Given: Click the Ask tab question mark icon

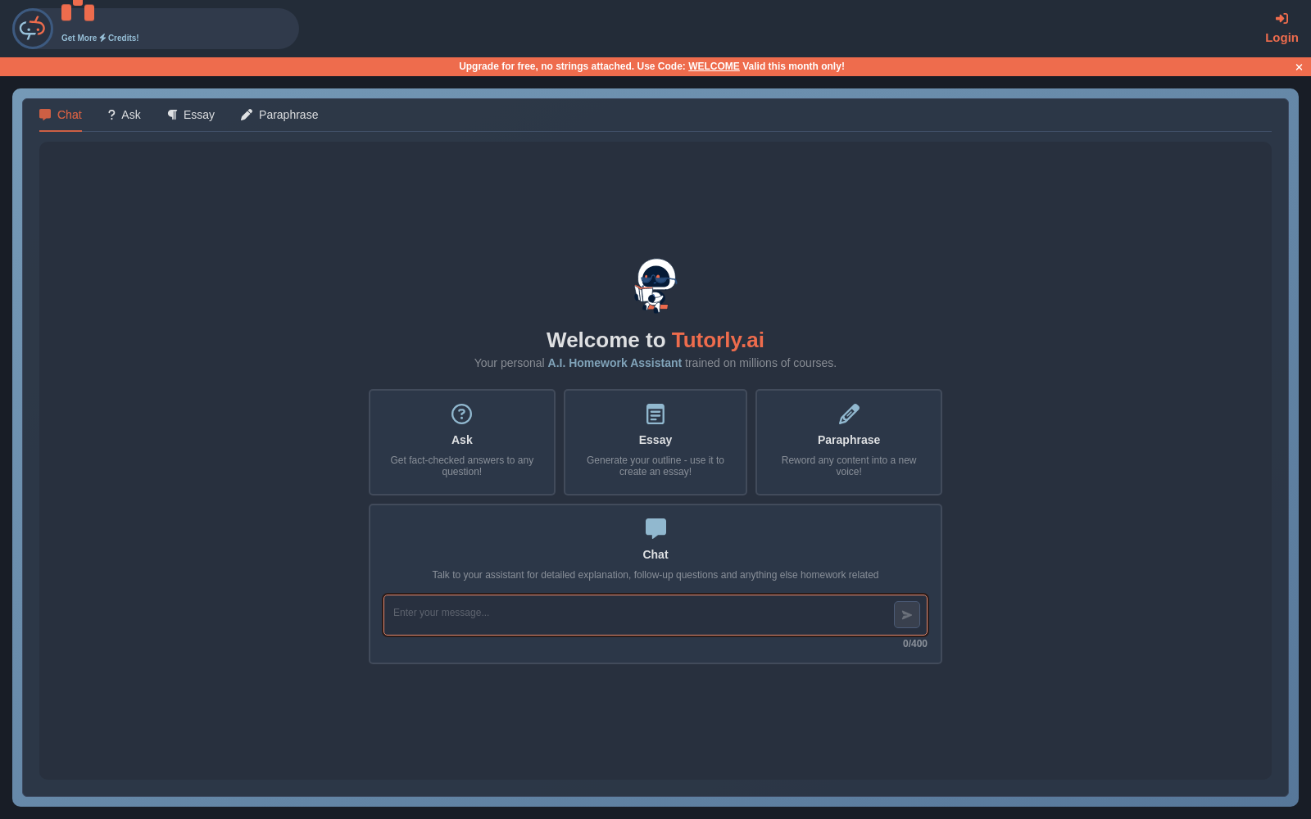Looking at the screenshot, I should [111, 115].
